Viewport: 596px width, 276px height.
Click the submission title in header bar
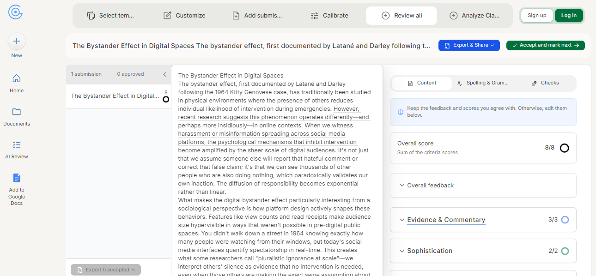[x=251, y=46]
